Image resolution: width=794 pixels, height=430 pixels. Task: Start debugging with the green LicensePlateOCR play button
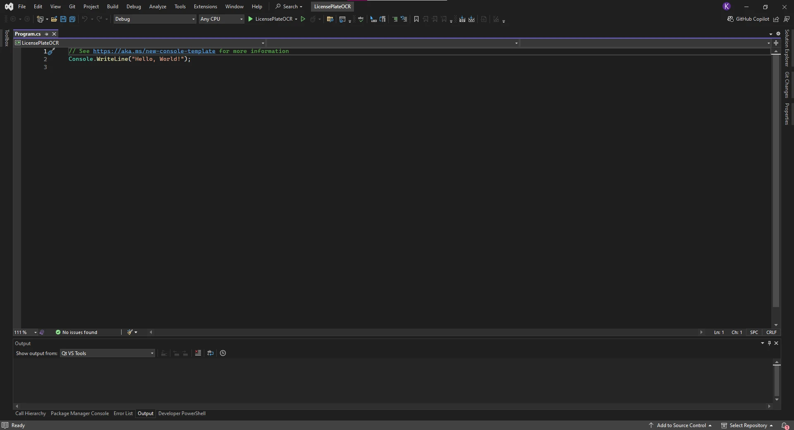[x=250, y=19]
